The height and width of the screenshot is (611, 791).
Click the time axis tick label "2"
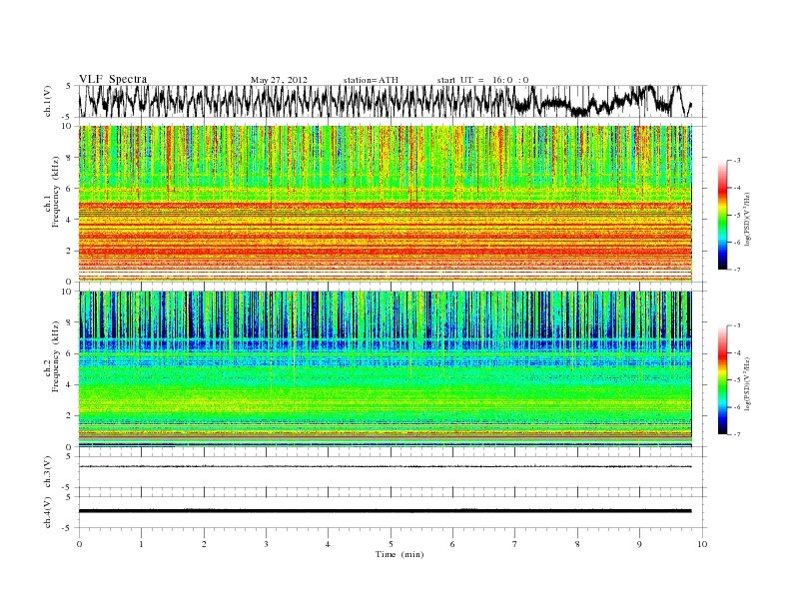pyautogui.click(x=204, y=544)
